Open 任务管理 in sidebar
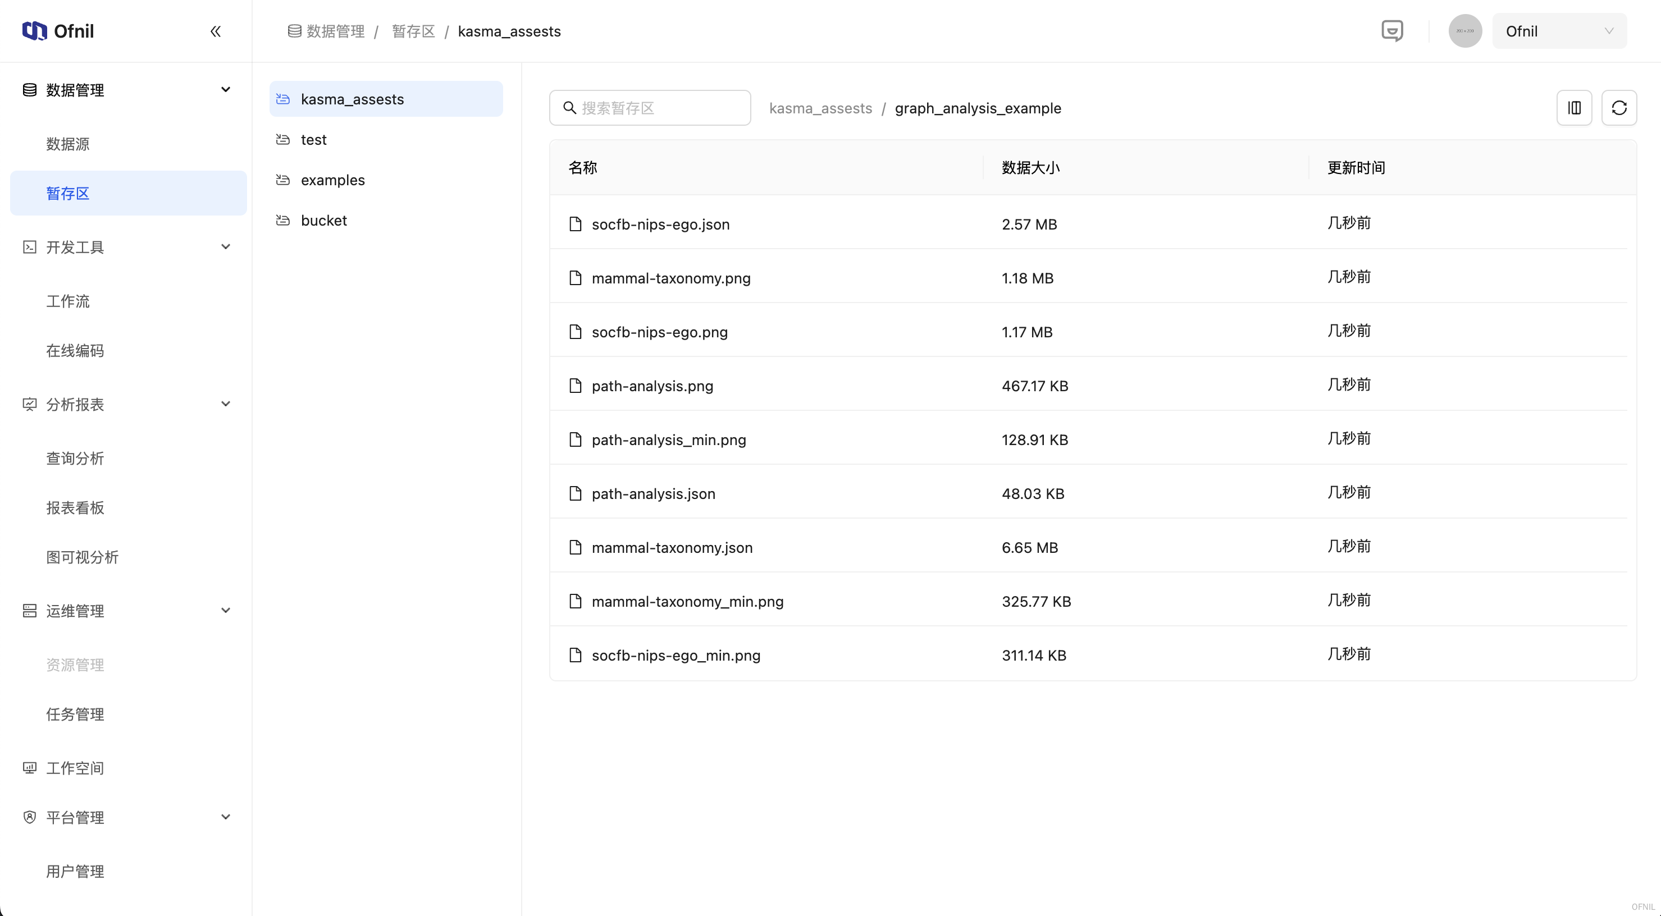The width and height of the screenshot is (1661, 916). [x=129, y=715]
